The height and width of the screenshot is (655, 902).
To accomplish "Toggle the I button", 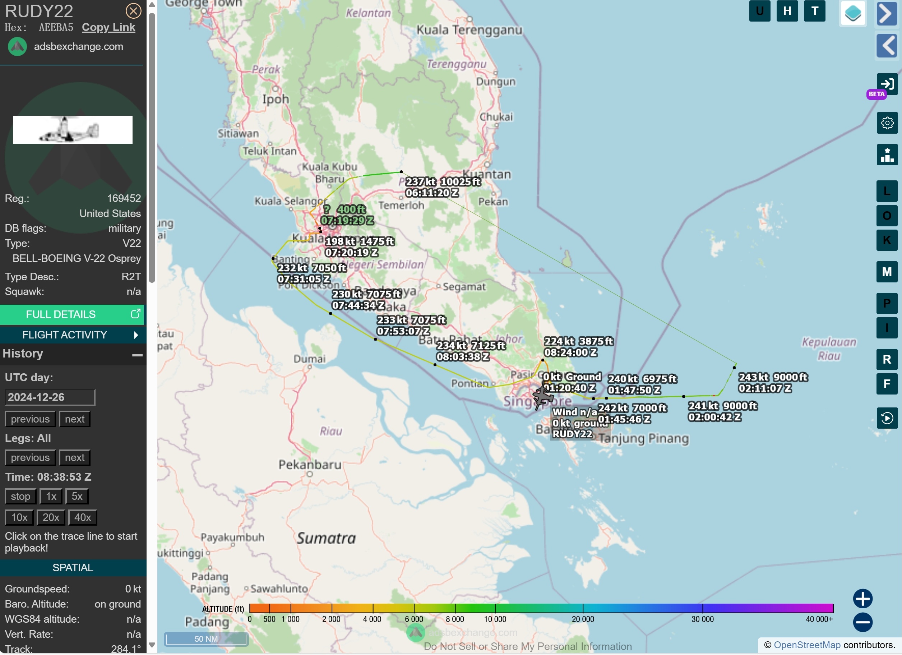I will (x=887, y=328).
